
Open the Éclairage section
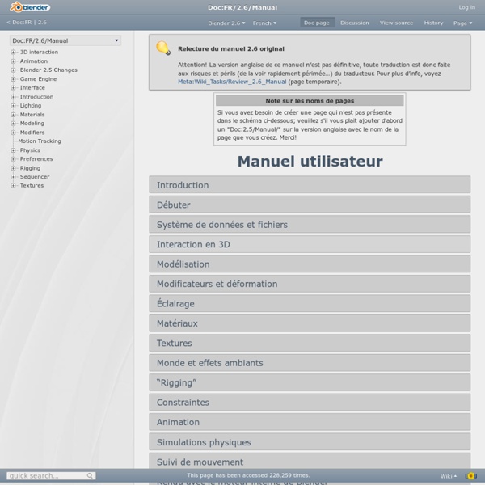point(310,303)
